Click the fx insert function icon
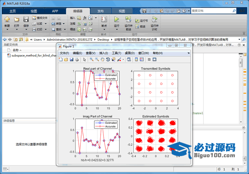 pyautogui.click(x=85, y=18)
